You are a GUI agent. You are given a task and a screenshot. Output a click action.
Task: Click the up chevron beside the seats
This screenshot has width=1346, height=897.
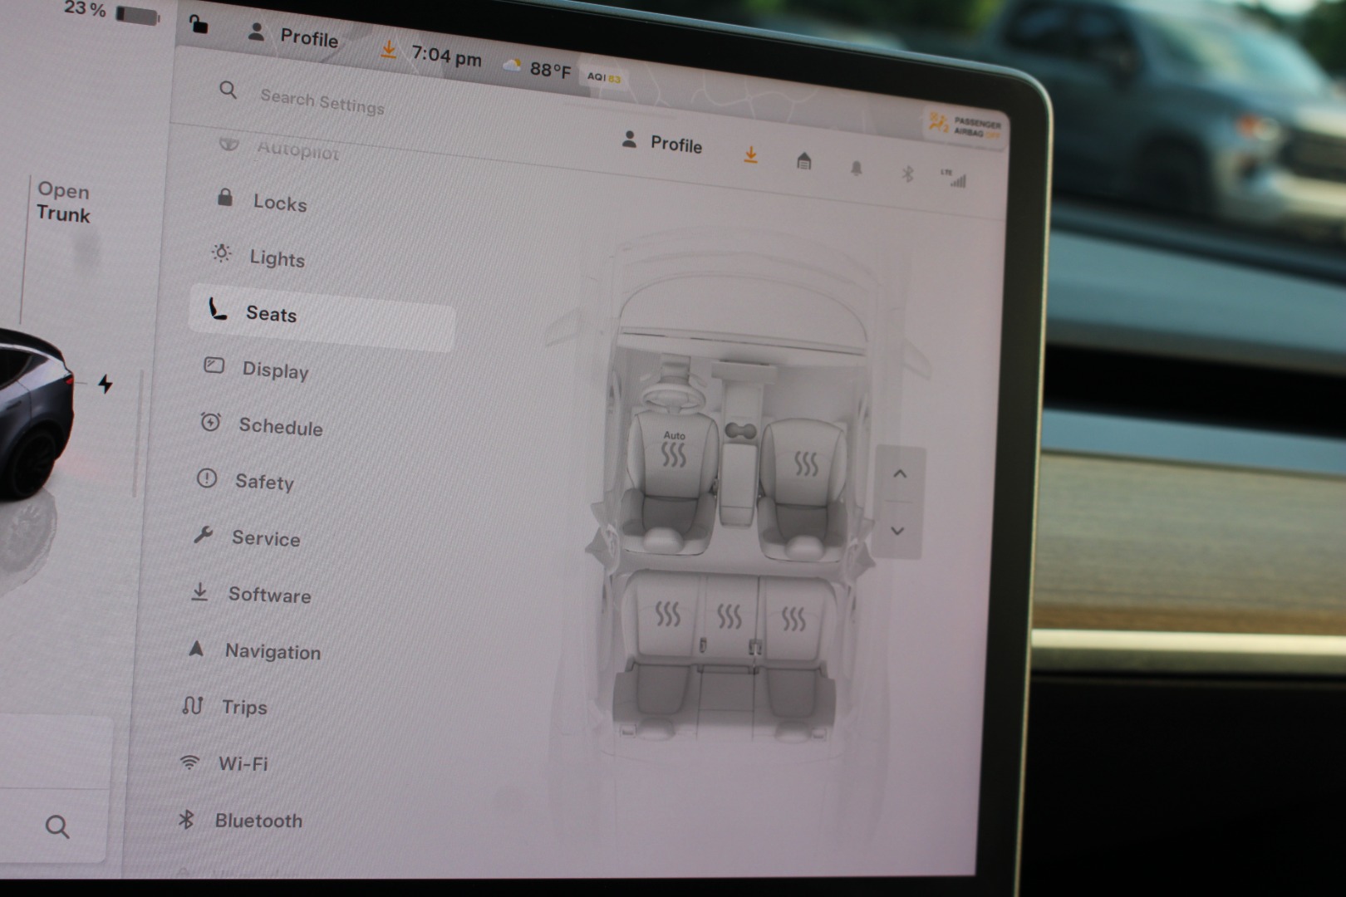coord(899,474)
